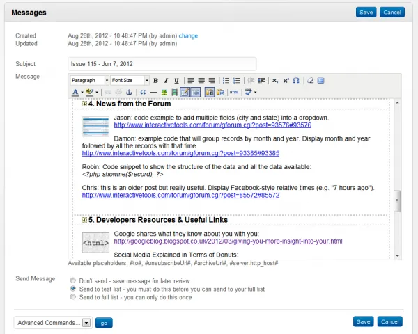Insert a bulleted list

pos(225,81)
